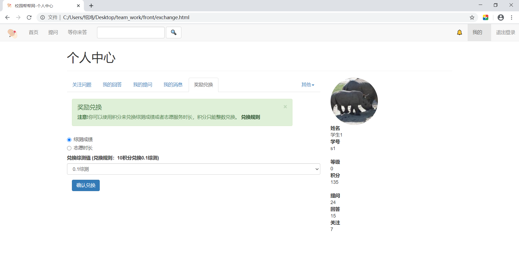This screenshot has height=278, width=519.
Task: Switch to the 关注问题 tab
Action: [82, 85]
